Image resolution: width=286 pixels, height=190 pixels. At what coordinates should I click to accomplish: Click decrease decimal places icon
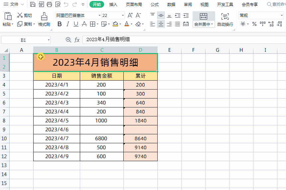pyautogui.click(x=279, y=24)
